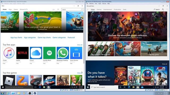Viewport: 170px width, 95px height.
Task: Open the No Man's Sky game cover
Action: tap(147, 76)
